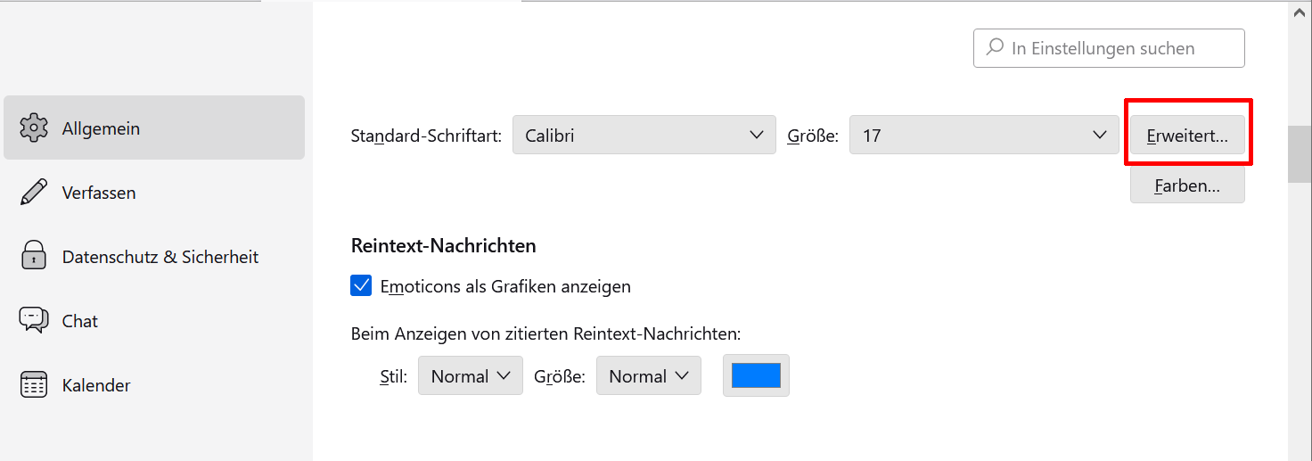Open the Stil Normal dropdown

[x=470, y=376]
